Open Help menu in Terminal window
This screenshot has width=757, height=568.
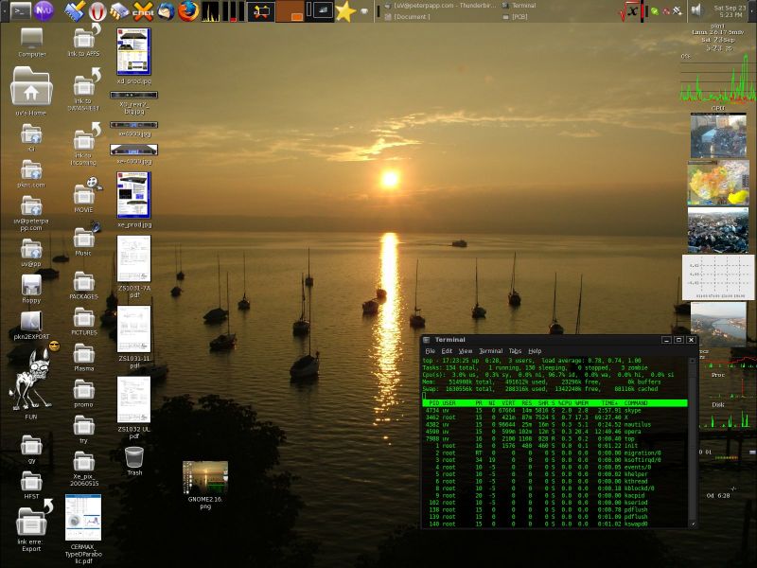click(x=535, y=351)
